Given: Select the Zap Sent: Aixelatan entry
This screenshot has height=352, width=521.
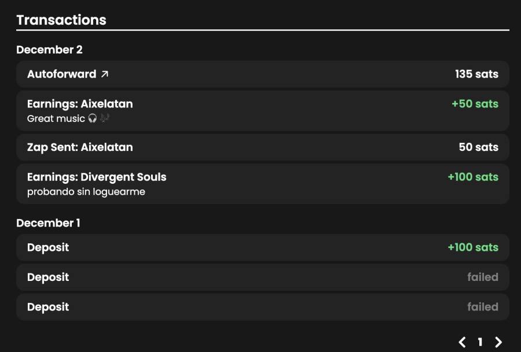Looking at the screenshot, I should [262, 147].
